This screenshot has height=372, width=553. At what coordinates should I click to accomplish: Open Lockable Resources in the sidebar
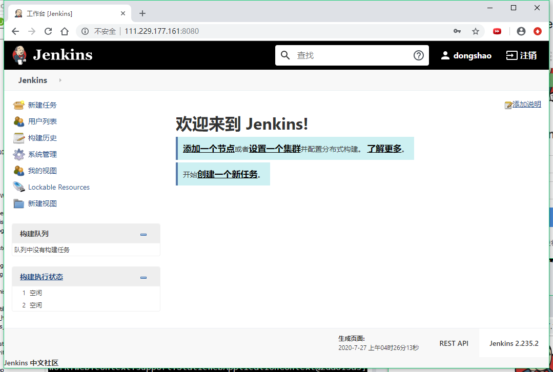click(x=59, y=187)
